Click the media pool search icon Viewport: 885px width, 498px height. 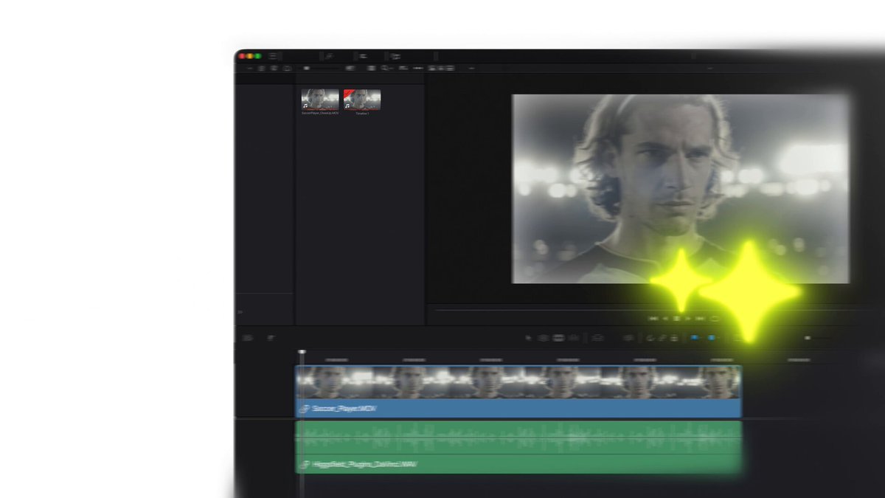(386, 68)
